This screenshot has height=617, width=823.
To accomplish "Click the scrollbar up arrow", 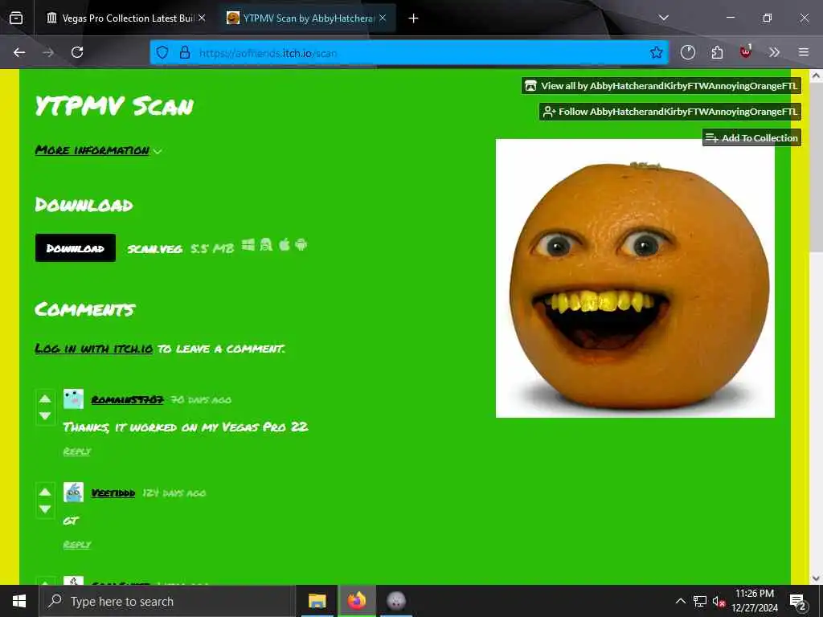I will (817, 76).
